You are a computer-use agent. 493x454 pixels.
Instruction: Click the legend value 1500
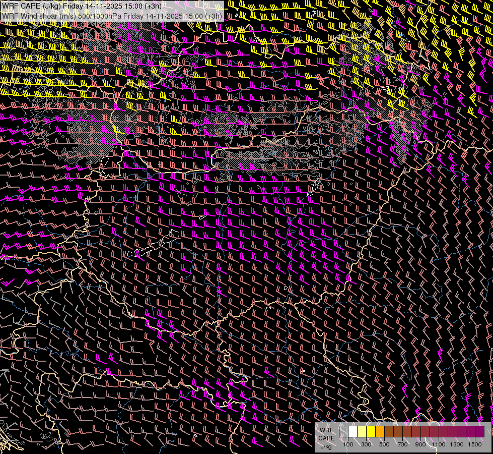(x=475, y=444)
